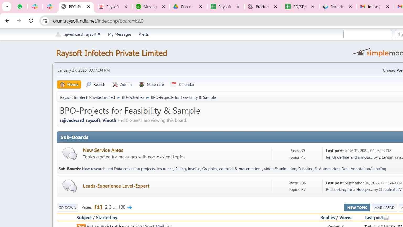Go to page 100 of topics

pos(122,207)
